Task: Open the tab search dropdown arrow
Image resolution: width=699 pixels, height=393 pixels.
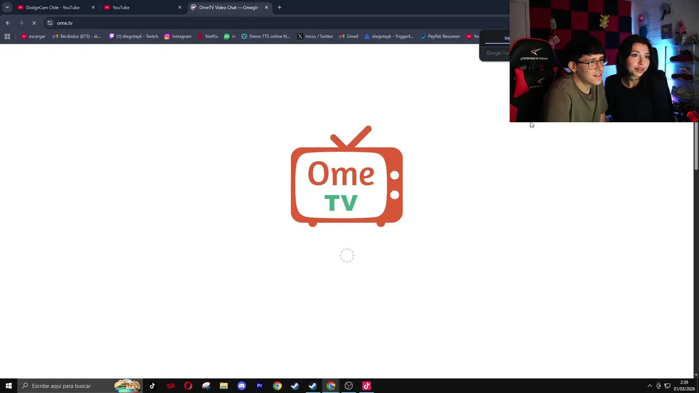Action: click(7, 7)
